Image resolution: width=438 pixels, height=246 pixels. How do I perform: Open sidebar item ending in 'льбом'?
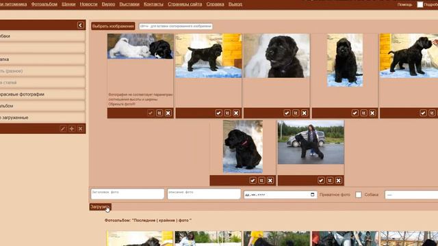(x=42, y=106)
